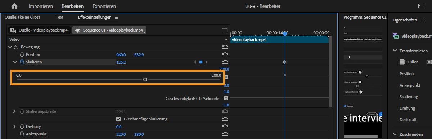Reset the Position parameter
This screenshot has width=432, height=139.
(x=225, y=54)
